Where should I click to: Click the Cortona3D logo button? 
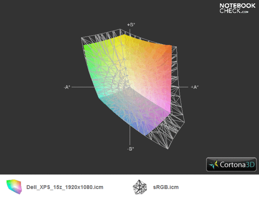click(231, 164)
